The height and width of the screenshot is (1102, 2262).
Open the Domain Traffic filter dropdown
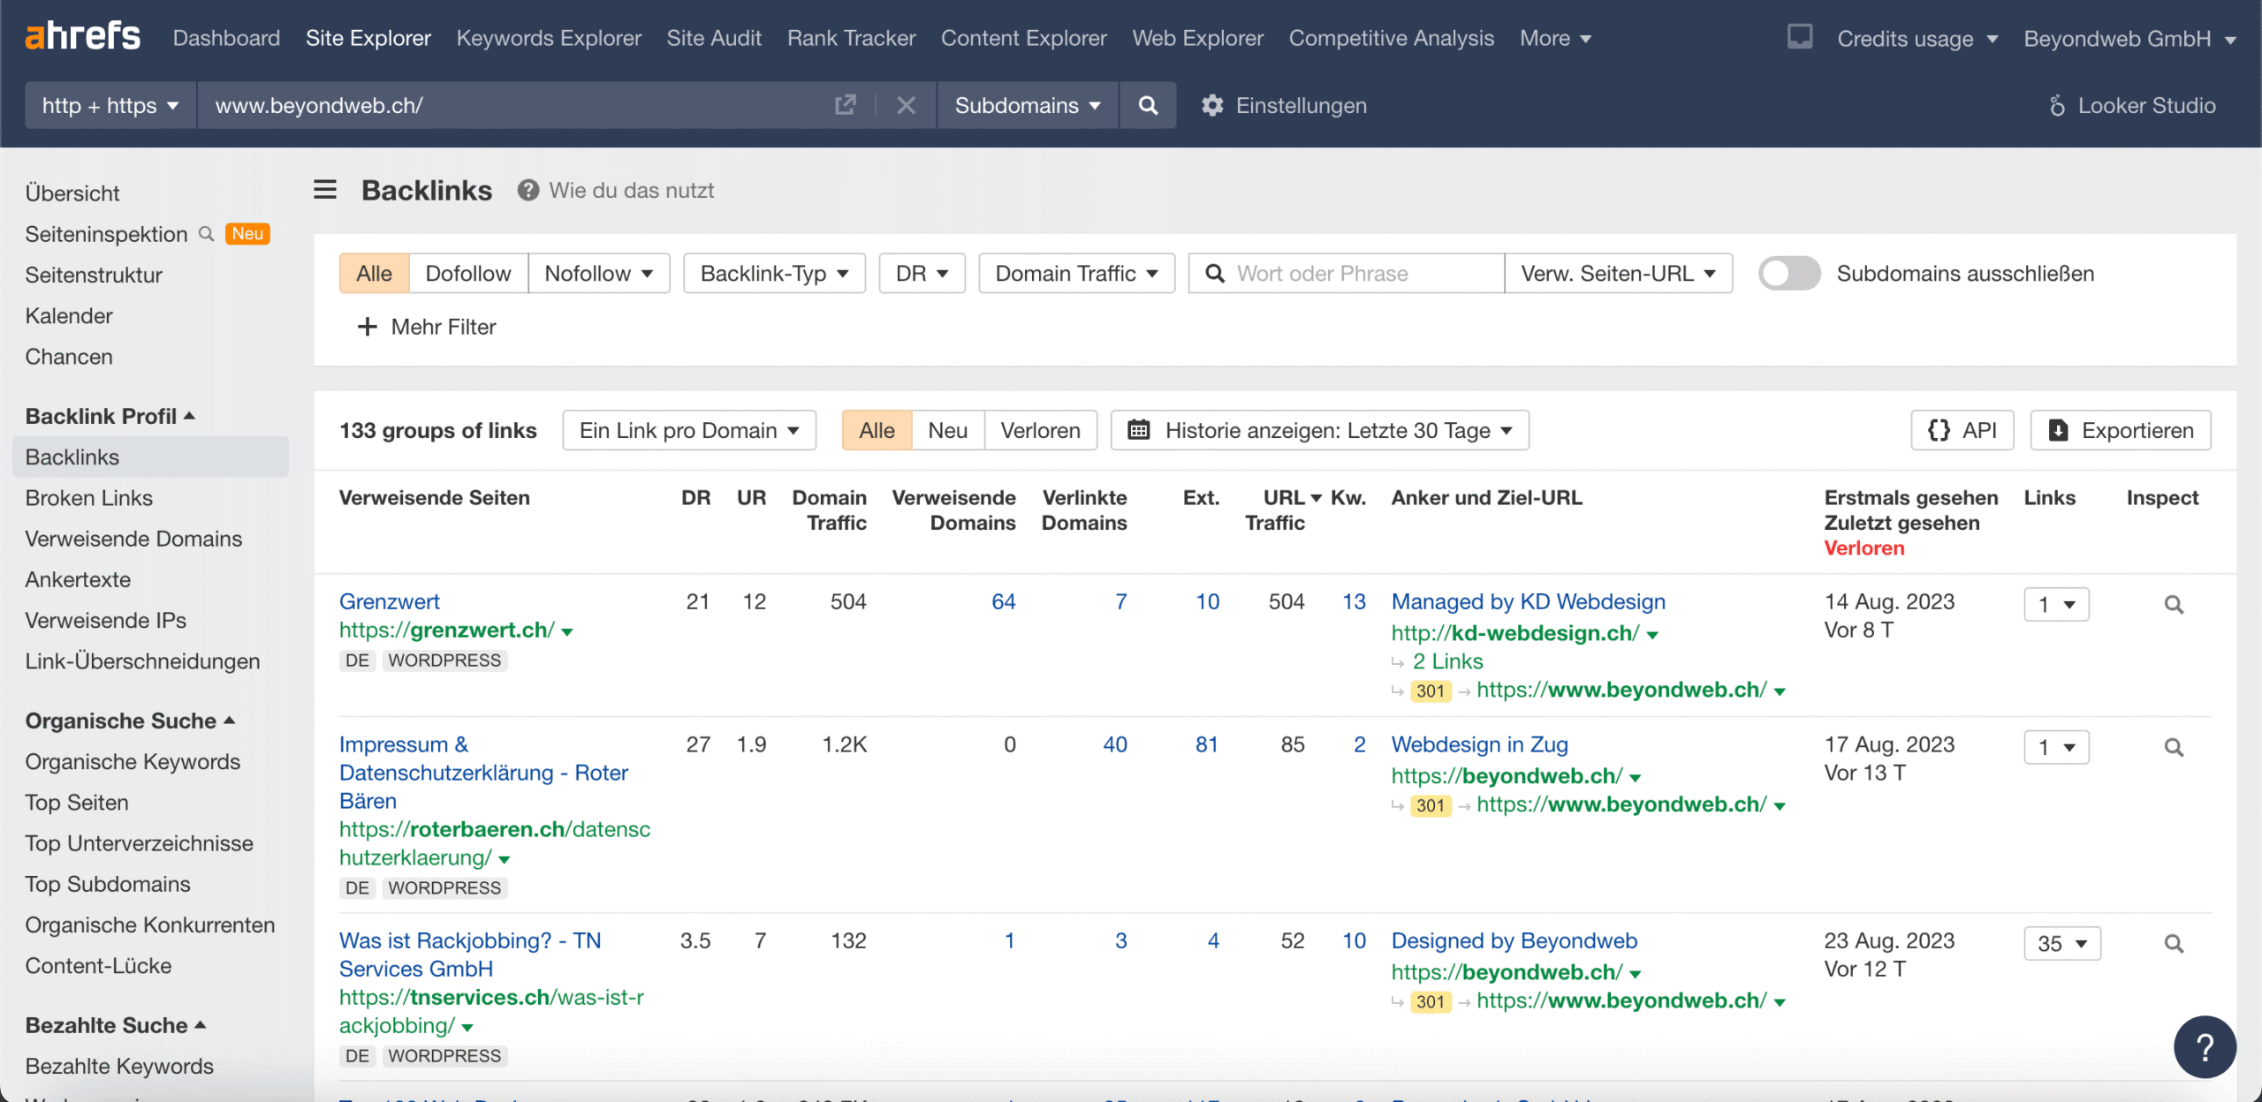click(1076, 274)
